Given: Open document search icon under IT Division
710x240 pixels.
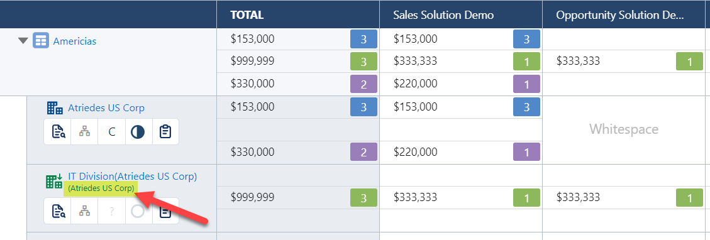Looking at the screenshot, I should (x=58, y=211).
